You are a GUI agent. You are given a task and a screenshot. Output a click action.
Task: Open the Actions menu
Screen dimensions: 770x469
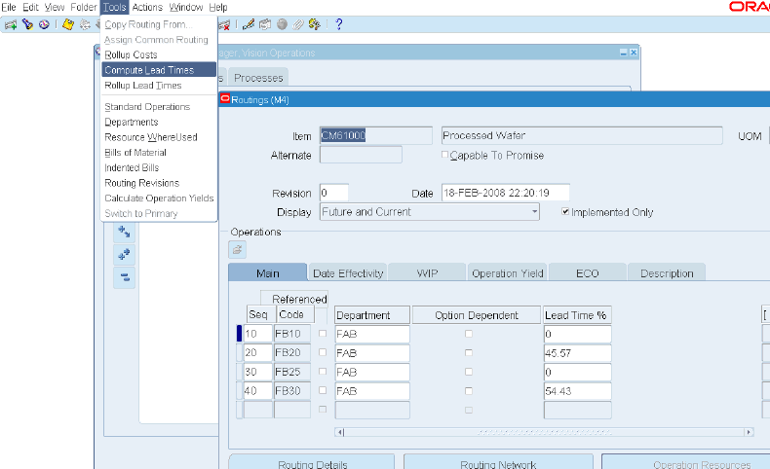click(x=147, y=8)
